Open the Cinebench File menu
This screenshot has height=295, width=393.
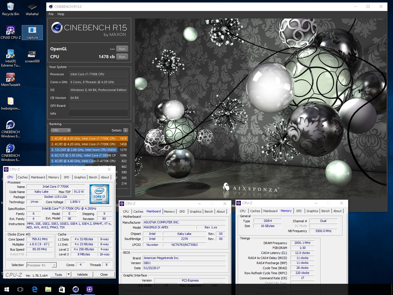[51, 14]
